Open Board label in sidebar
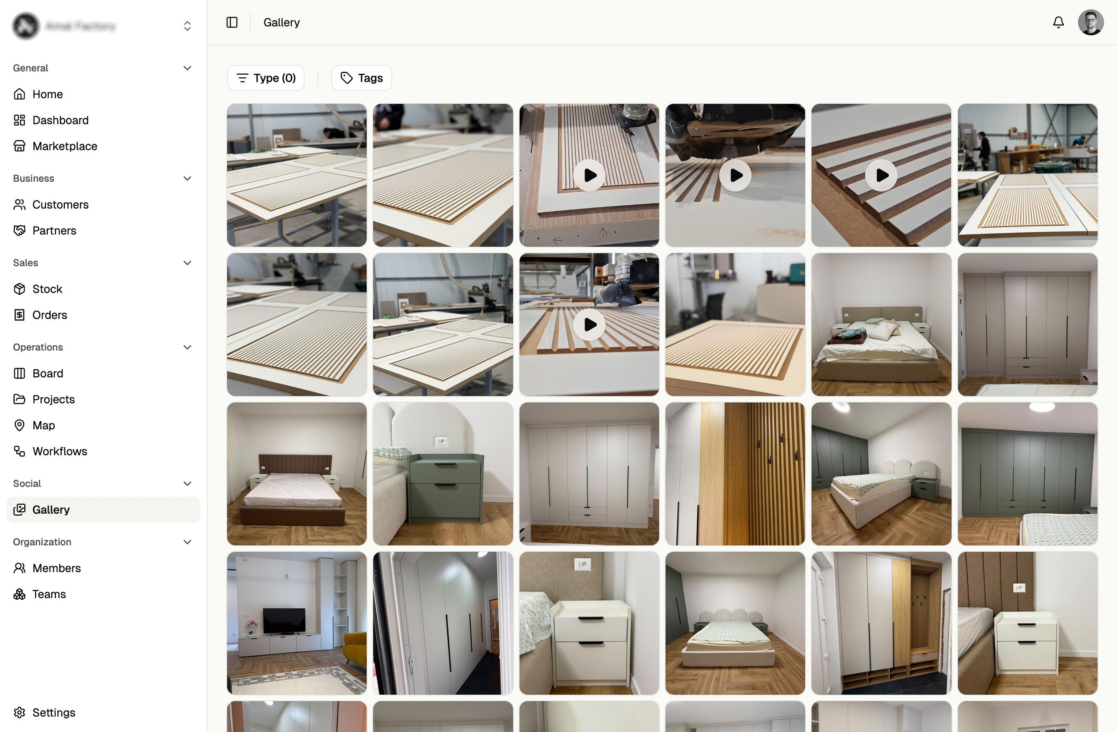1117x732 pixels. 48,374
